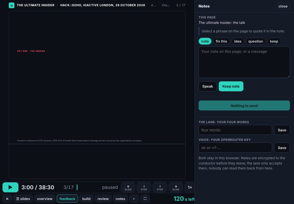The height and width of the screenshot is (204, 294).
Task: Focus the OpenRouter key field
Action: coord(235,148)
